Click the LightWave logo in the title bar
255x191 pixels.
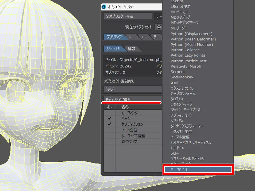104,7
